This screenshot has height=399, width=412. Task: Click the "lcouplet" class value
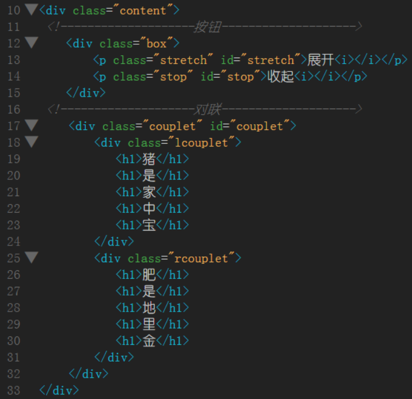201,143
